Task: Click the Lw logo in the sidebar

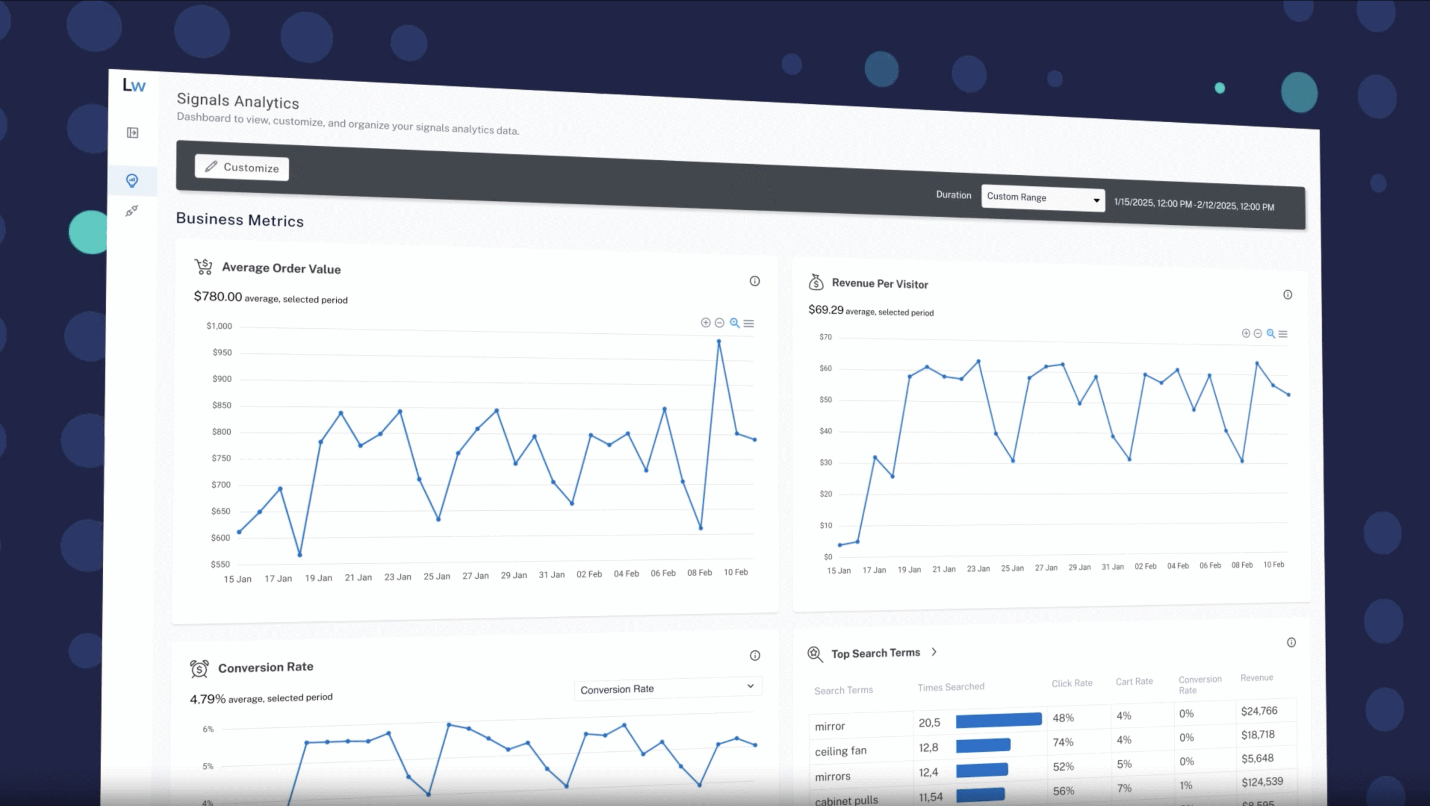Action: pyautogui.click(x=134, y=85)
